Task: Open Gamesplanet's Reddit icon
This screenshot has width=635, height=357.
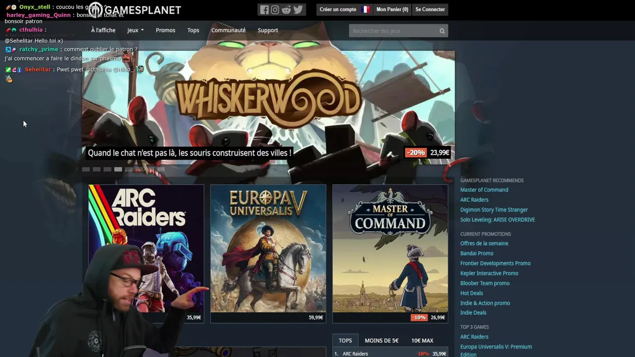Action: coord(286,9)
